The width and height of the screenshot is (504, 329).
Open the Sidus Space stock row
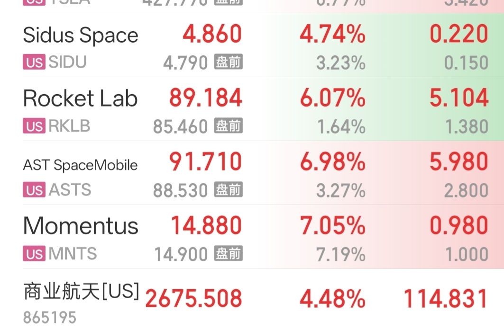(x=81, y=36)
